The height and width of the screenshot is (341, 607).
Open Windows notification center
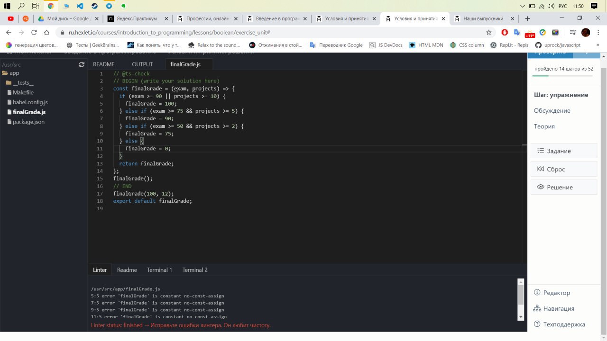594,6
